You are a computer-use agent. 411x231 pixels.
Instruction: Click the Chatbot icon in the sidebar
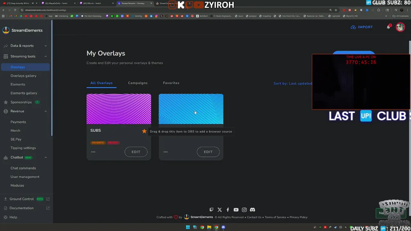5,158
